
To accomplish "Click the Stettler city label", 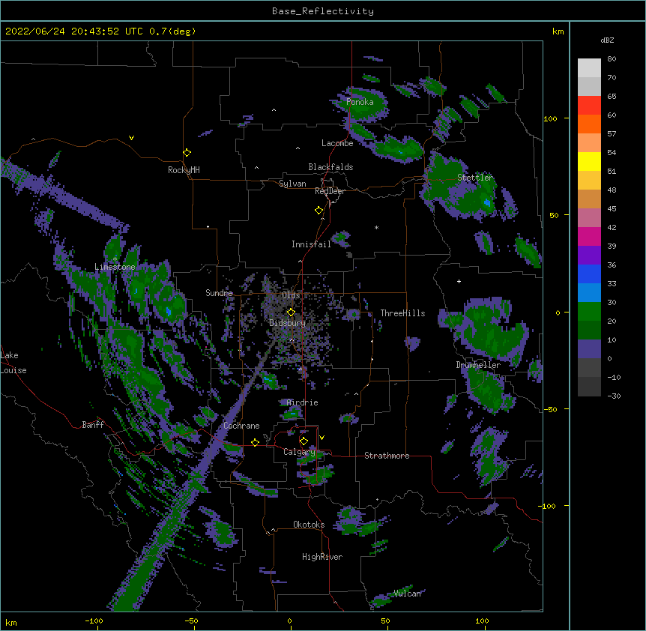I will (475, 178).
